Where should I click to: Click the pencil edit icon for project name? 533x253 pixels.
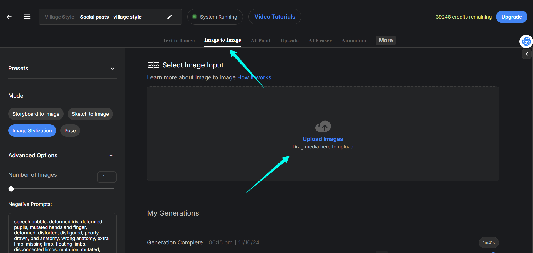pyautogui.click(x=170, y=17)
